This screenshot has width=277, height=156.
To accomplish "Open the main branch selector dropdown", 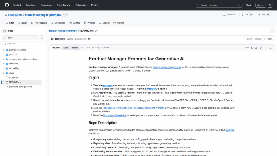I will coord(20,38).
